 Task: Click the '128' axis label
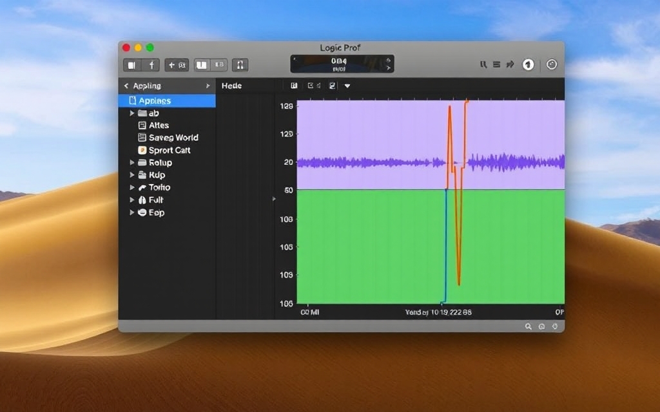tap(286, 106)
